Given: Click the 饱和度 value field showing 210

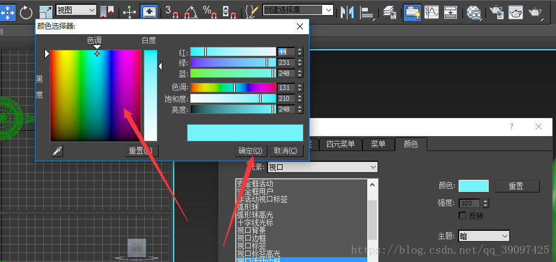Looking at the screenshot, I should point(287,98).
